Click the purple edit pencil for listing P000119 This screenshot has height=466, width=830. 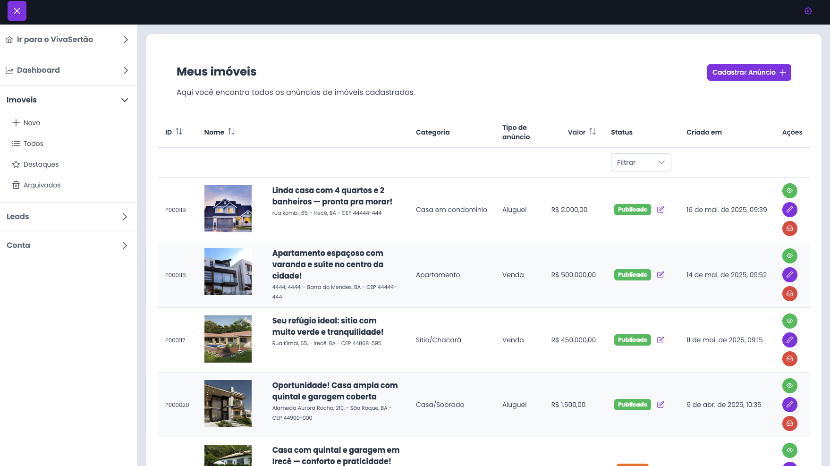pos(789,210)
